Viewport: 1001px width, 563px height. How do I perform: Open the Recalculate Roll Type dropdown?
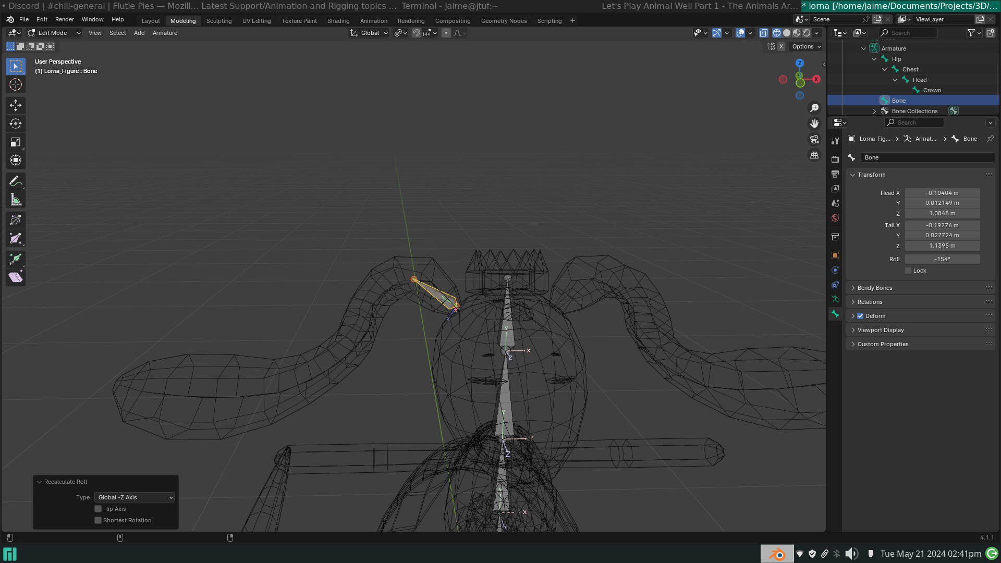pyautogui.click(x=135, y=497)
